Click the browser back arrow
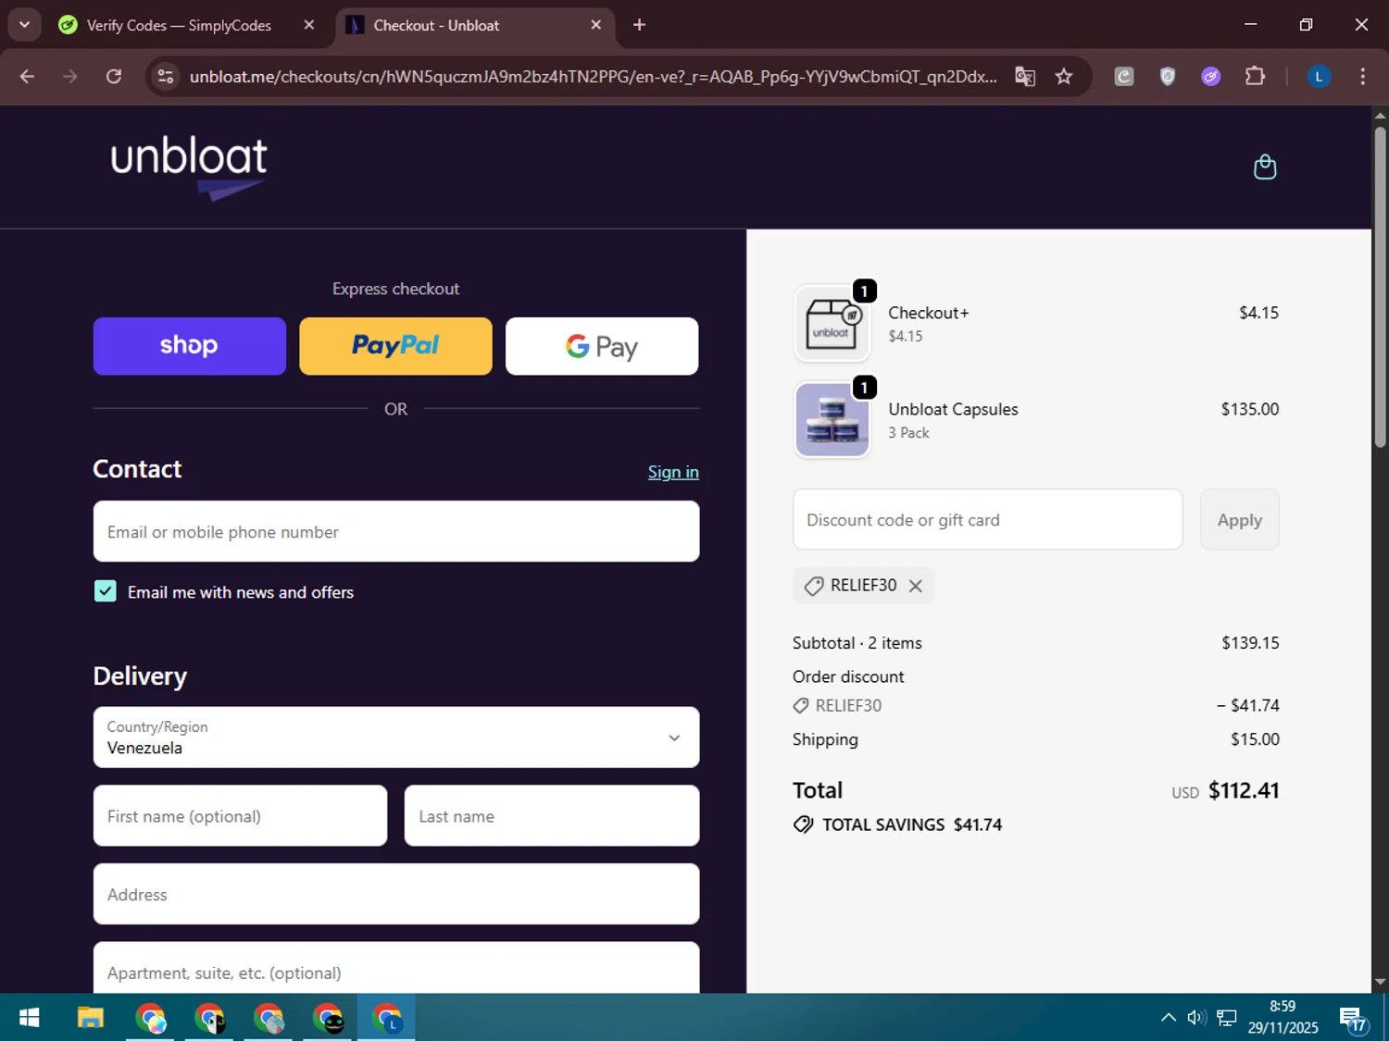 tap(27, 76)
